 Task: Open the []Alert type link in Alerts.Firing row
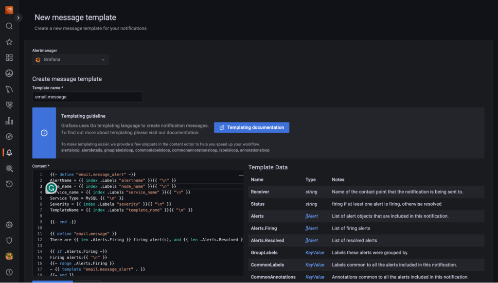tap(311, 229)
